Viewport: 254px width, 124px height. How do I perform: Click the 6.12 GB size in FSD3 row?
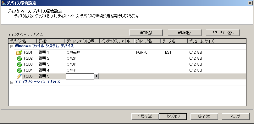[196, 64]
